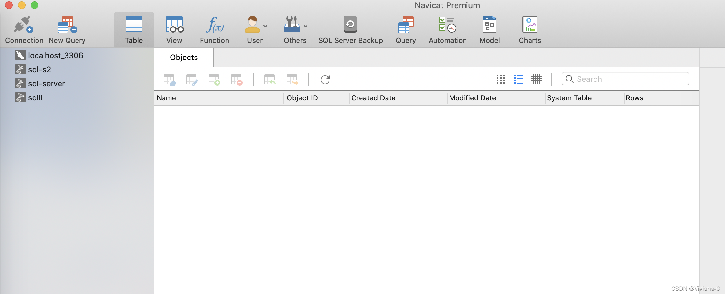Sort by Name column header
Screen dimensions: 725x294
[x=219, y=98]
